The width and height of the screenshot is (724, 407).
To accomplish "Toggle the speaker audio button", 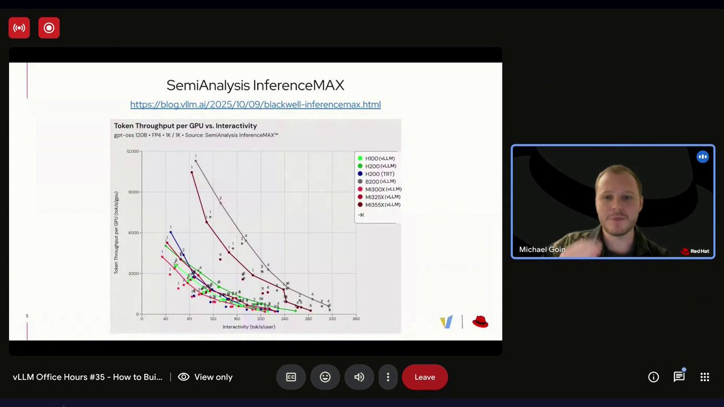I will pos(359,377).
